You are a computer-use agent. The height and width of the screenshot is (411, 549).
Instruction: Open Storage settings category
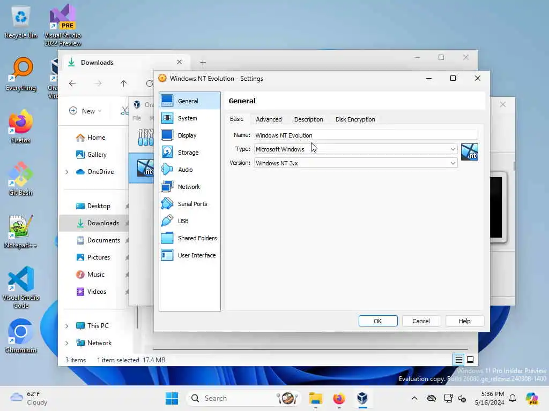coord(189,153)
